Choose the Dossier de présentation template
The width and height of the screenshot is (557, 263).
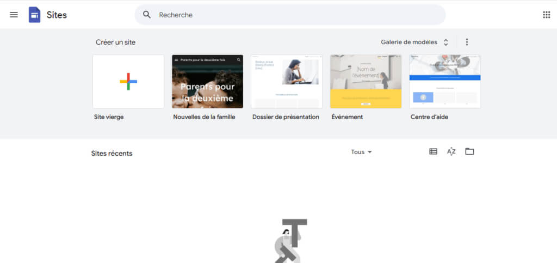pos(286,82)
